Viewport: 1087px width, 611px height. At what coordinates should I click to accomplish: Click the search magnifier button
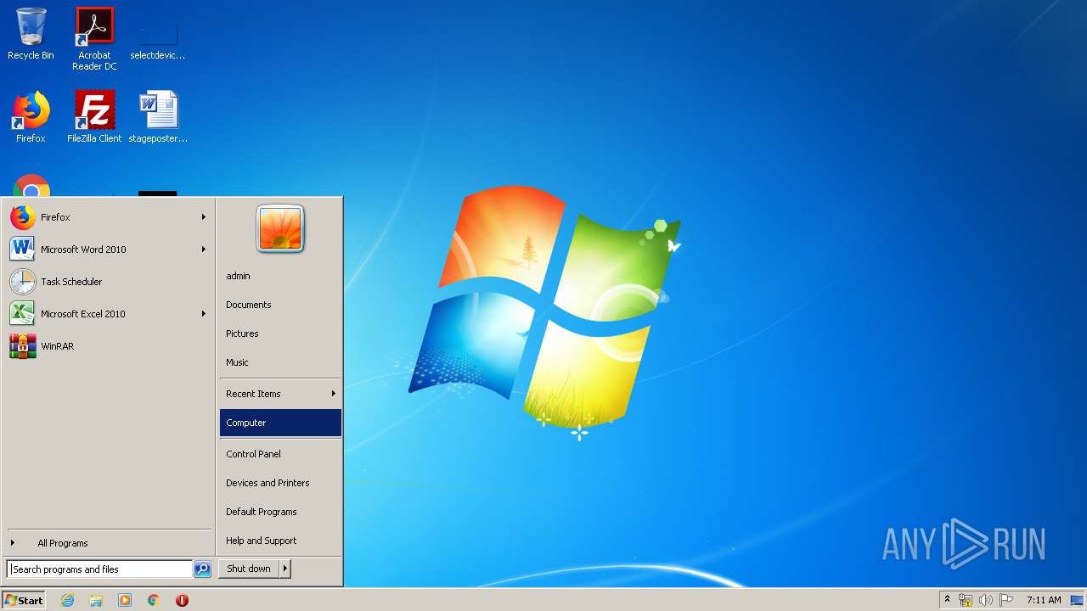coord(202,569)
